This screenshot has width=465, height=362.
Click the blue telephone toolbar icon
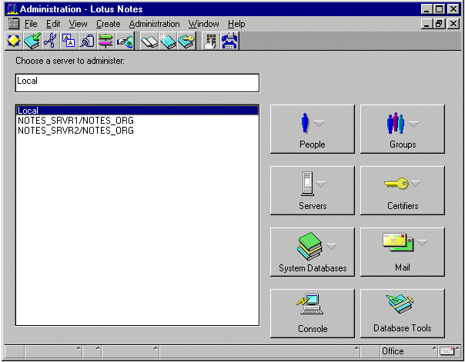229,42
